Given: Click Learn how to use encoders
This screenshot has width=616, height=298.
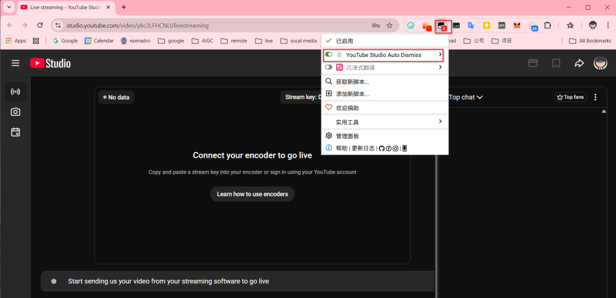Looking at the screenshot, I should 253,194.
